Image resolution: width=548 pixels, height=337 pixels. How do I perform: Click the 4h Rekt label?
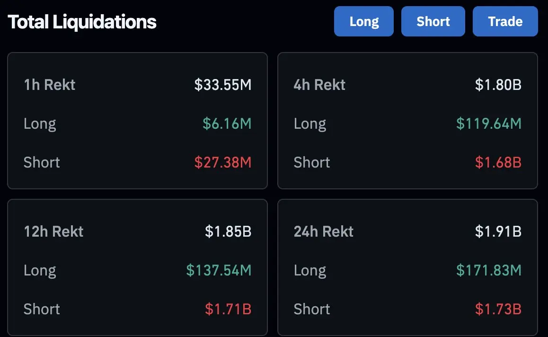point(319,85)
